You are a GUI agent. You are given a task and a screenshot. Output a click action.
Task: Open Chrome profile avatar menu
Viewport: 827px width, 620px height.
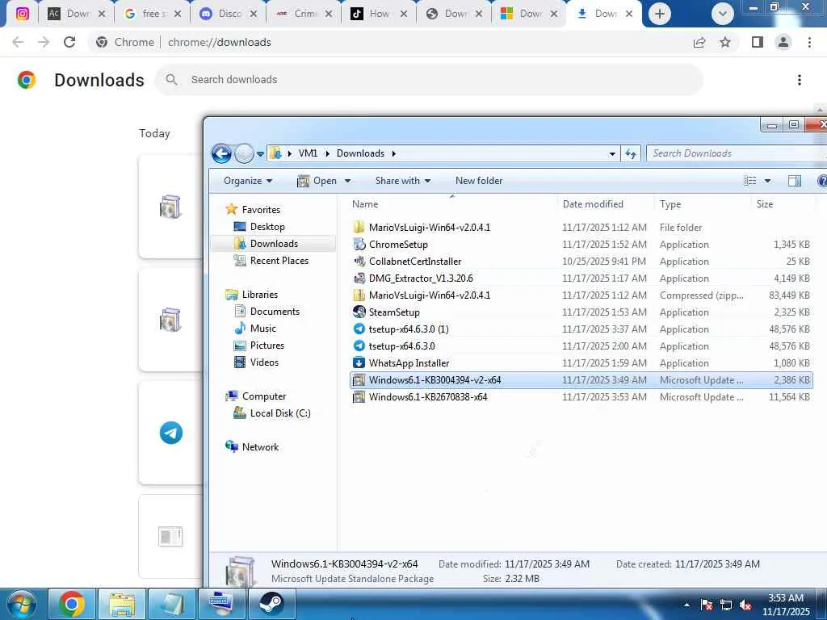[x=783, y=42]
